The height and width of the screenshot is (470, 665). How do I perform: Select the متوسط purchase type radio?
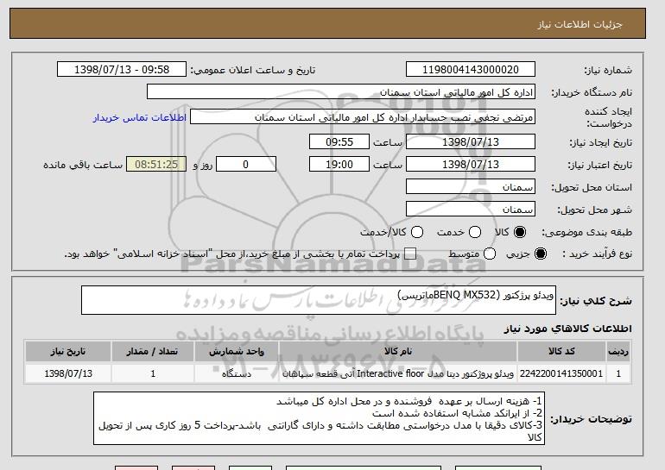490,254
